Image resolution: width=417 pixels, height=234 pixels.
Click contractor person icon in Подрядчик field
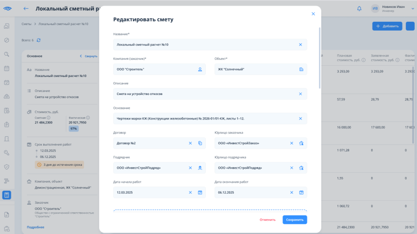pyautogui.click(x=200, y=168)
